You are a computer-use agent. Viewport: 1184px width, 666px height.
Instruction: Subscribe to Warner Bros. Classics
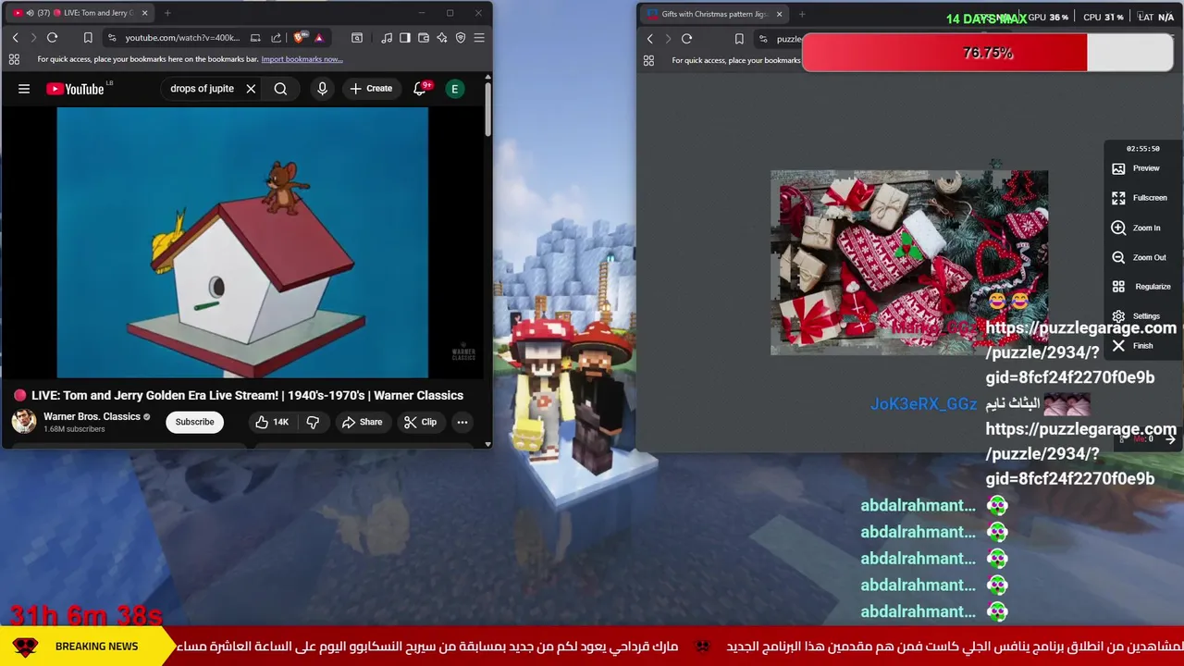click(x=194, y=422)
